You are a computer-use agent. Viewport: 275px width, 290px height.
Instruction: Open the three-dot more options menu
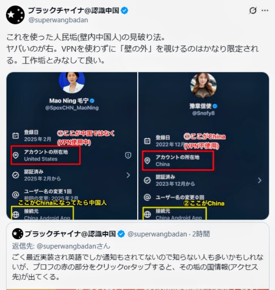point(265,11)
